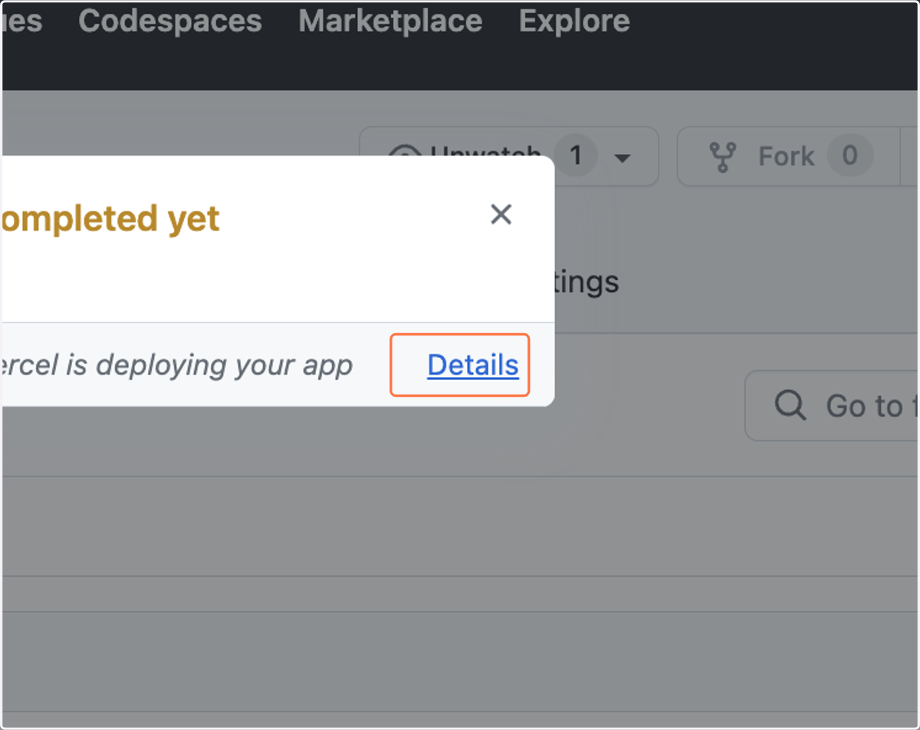The height and width of the screenshot is (730, 920).
Task: Click the Fork count badge showing 0
Action: pos(849,156)
